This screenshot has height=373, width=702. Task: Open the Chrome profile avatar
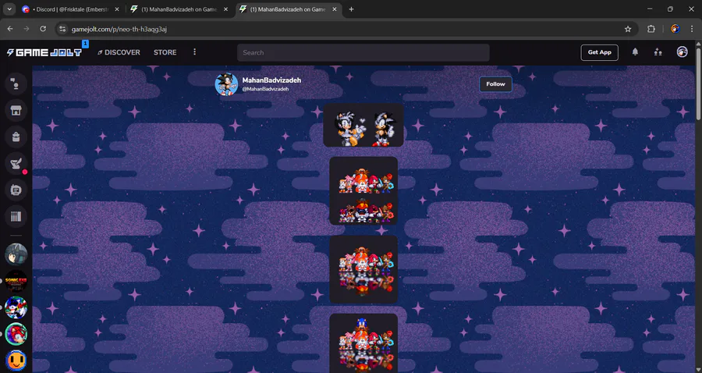click(675, 29)
